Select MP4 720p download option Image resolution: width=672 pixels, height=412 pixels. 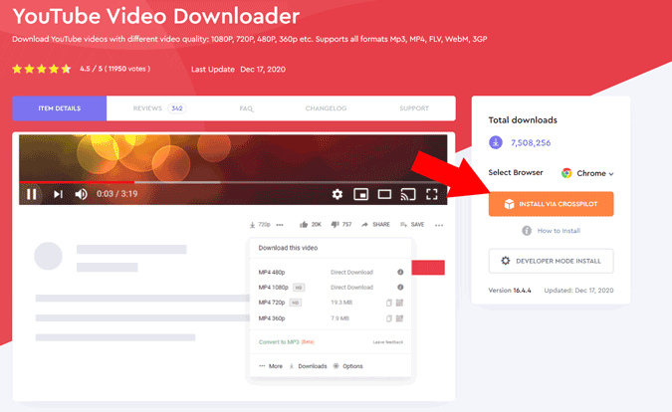point(272,303)
